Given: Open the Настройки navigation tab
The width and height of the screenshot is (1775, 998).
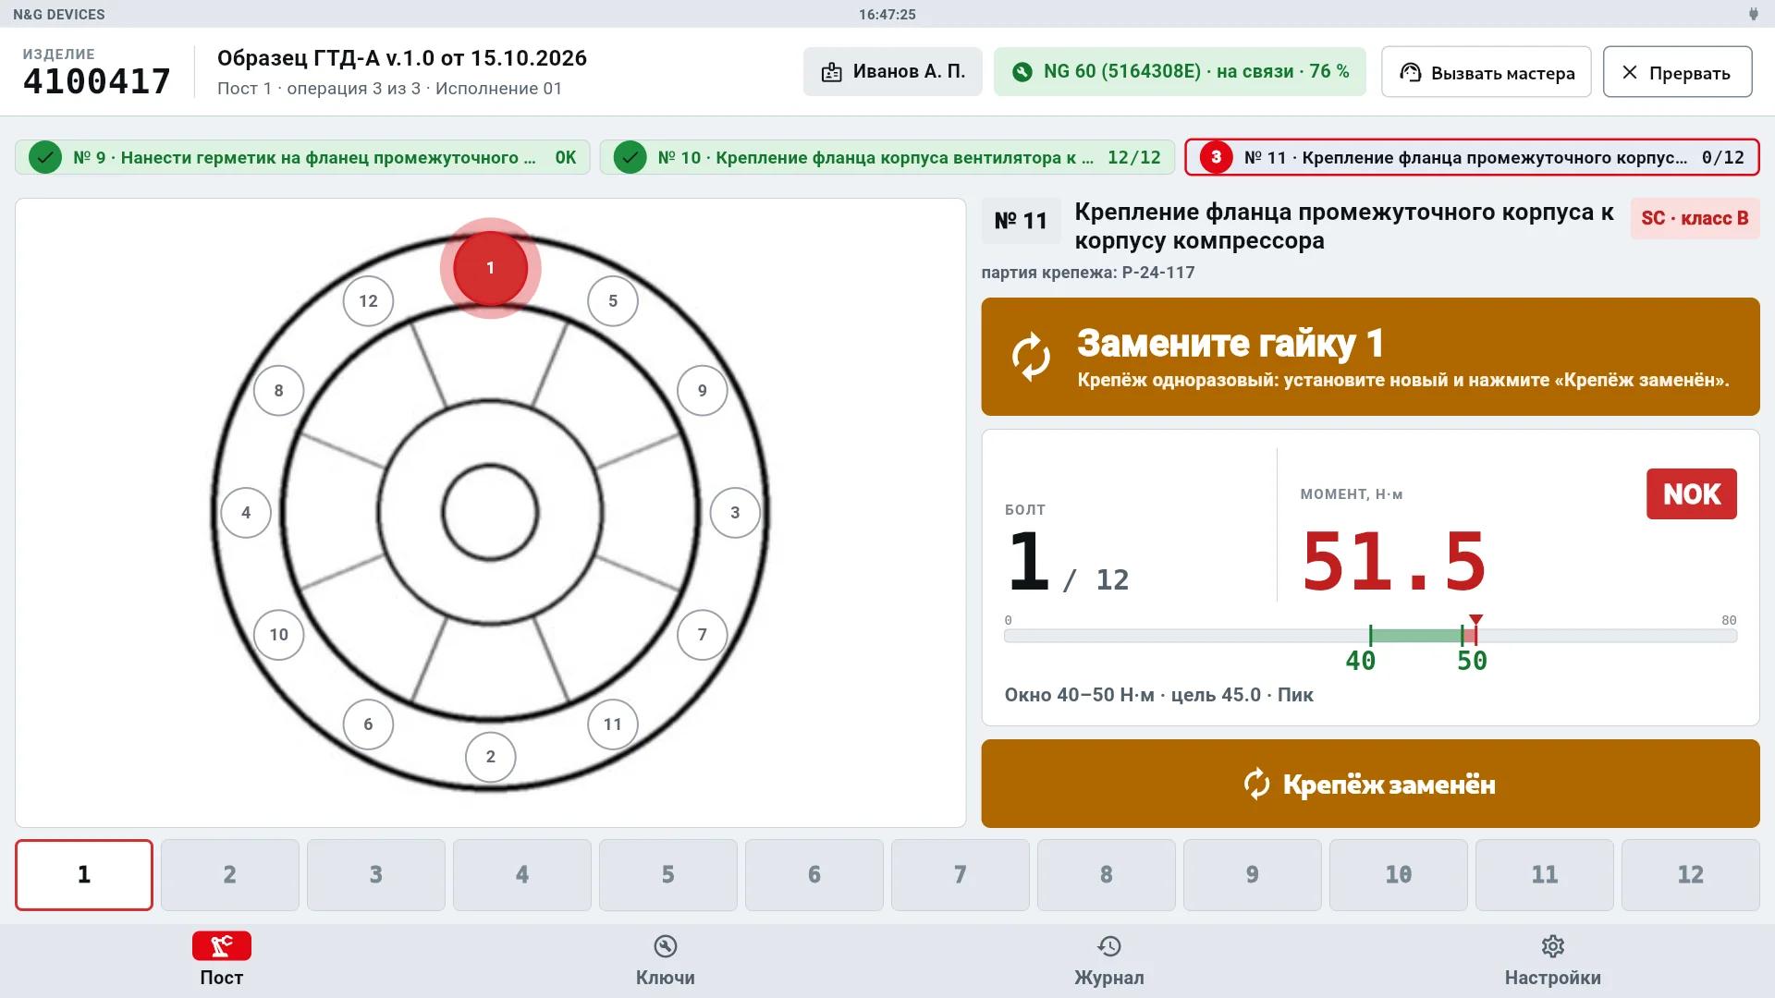Looking at the screenshot, I should click(1553, 961).
